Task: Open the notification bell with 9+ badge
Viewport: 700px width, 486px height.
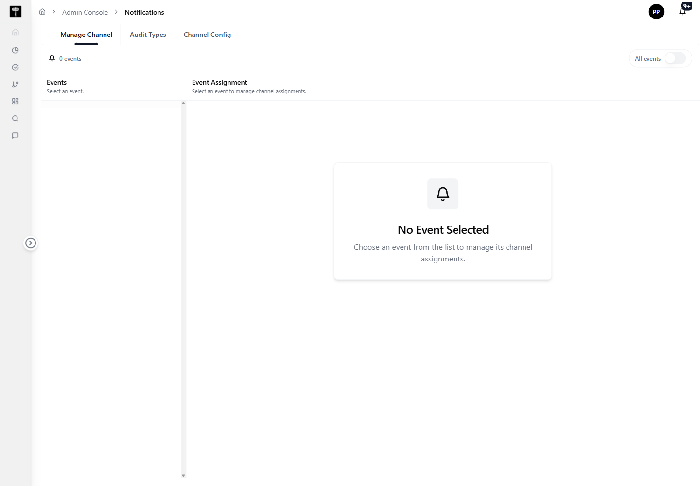Action: pos(683,11)
